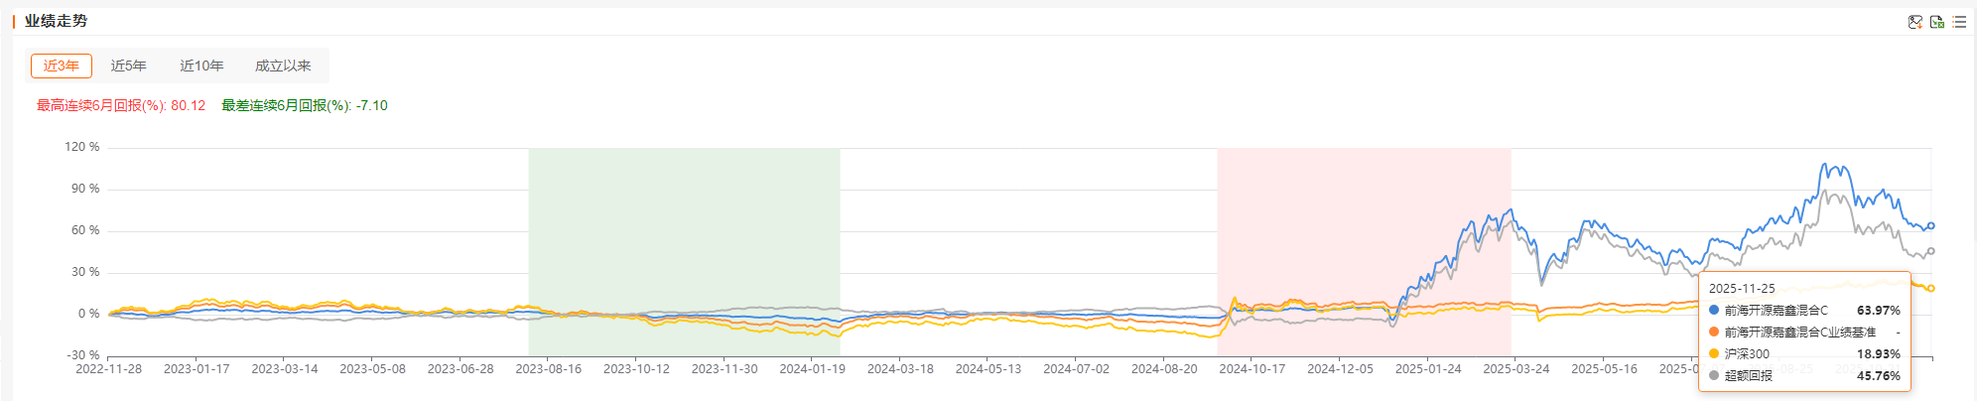This screenshot has width=1977, height=401.
Task: Click the 最高连续6月回报 red statistic text
Action: click(x=120, y=105)
